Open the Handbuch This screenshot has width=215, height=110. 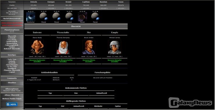coord(12,68)
